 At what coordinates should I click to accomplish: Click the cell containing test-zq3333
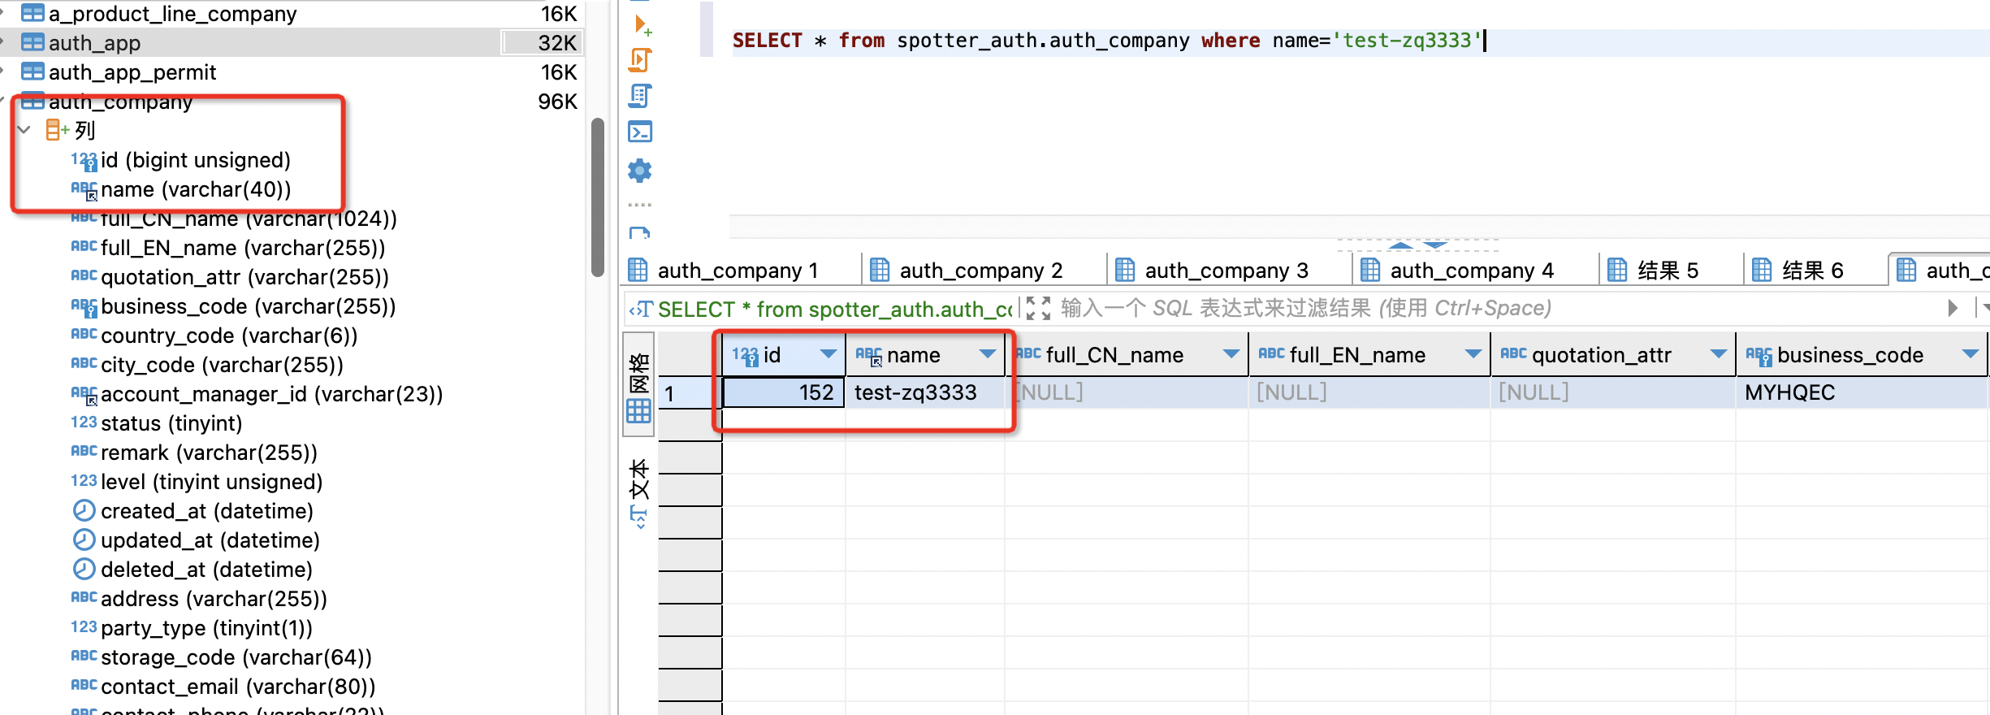pos(925,392)
